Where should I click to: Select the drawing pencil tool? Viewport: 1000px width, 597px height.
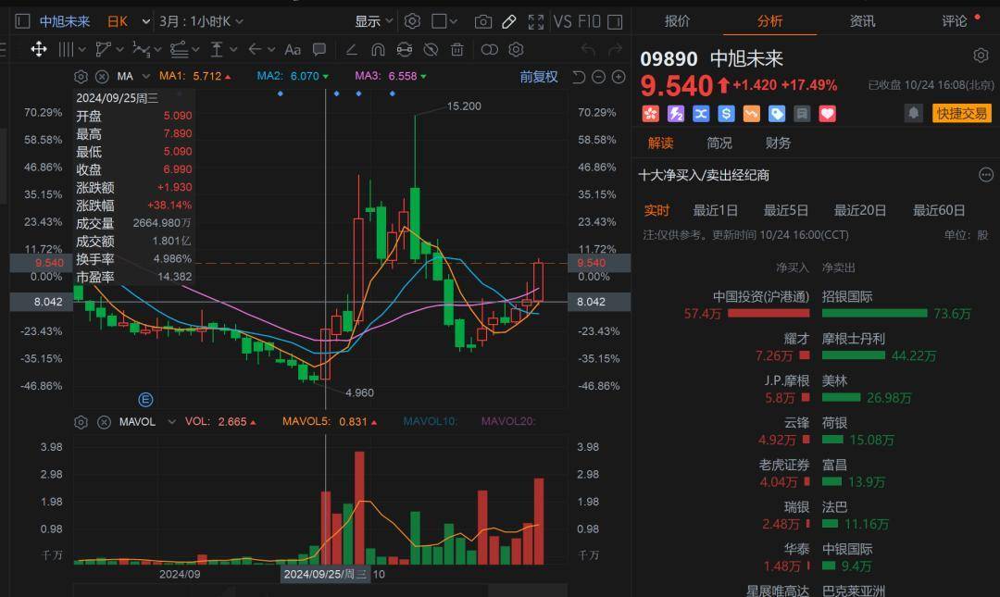click(508, 21)
